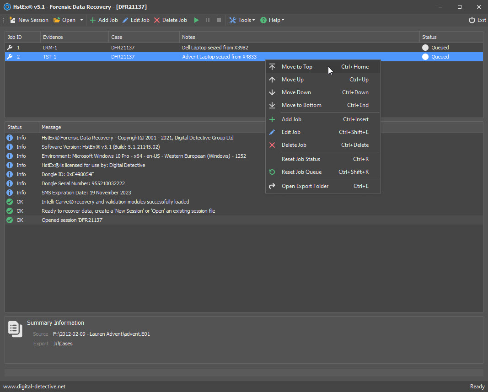Click the toolbar grip handle
Image resolution: width=488 pixels, height=392 pixels.
4,20
